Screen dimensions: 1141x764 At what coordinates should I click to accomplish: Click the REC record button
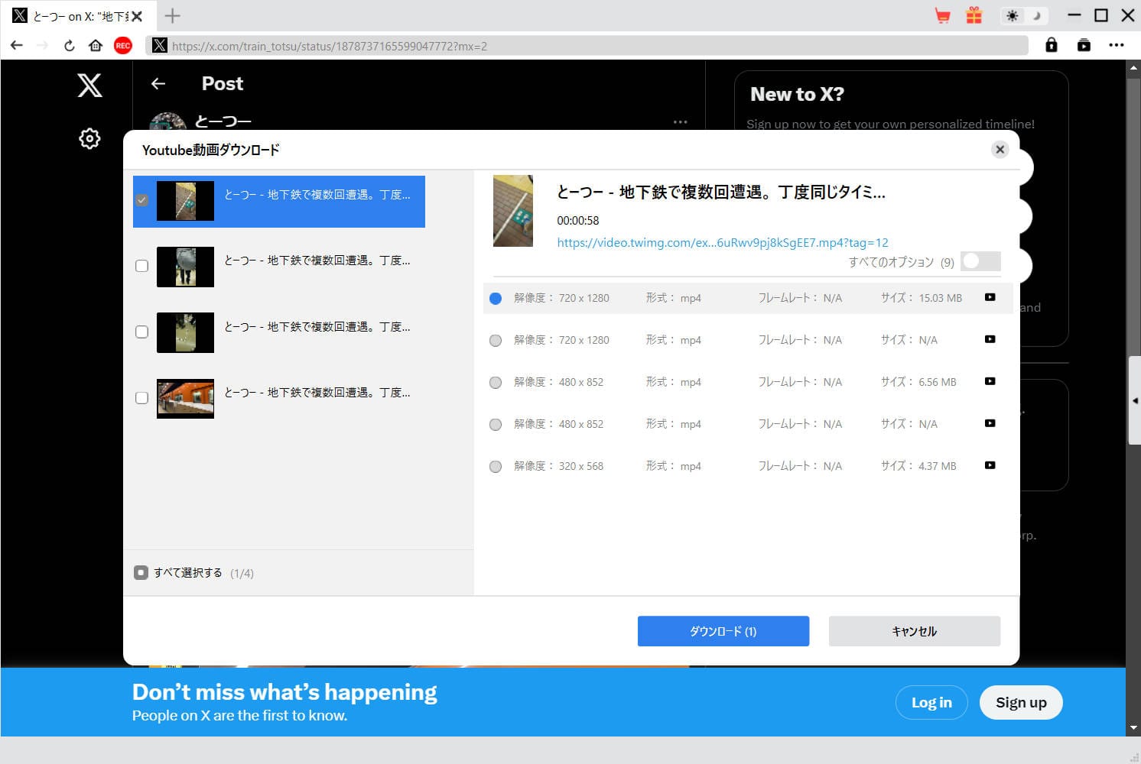(x=122, y=46)
